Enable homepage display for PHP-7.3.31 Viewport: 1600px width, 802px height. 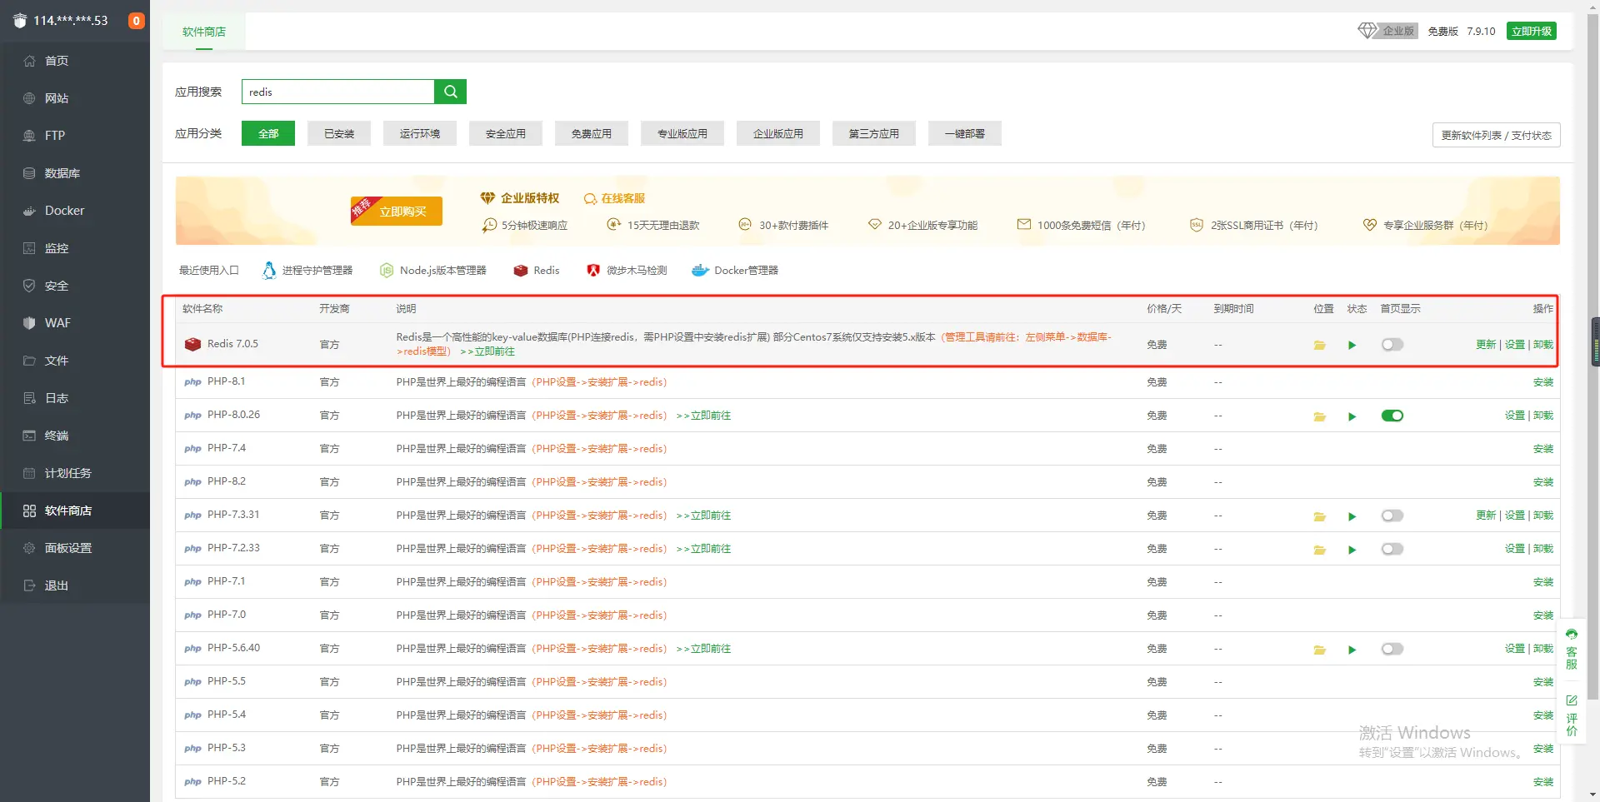(1392, 516)
